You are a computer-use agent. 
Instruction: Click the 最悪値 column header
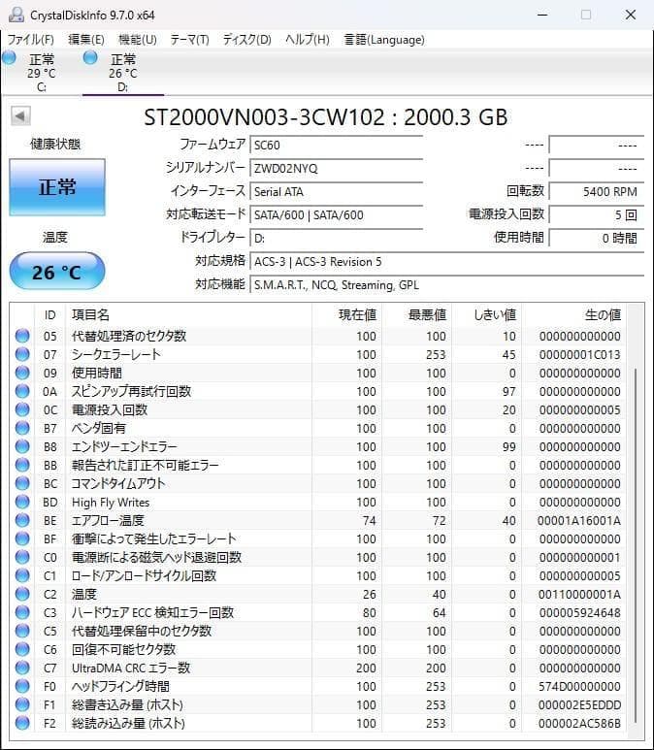(416, 314)
